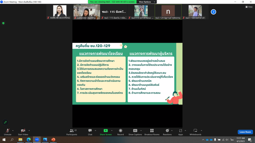Screen dimensions: 255x143
Task: Expand video options arrow next to Start Video
Action: click(x=29, y=131)
